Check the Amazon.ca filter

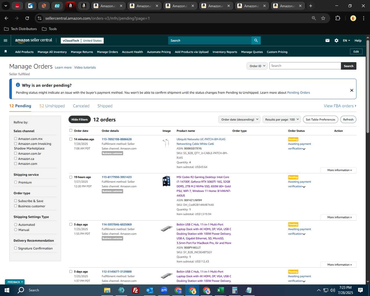(16, 158)
